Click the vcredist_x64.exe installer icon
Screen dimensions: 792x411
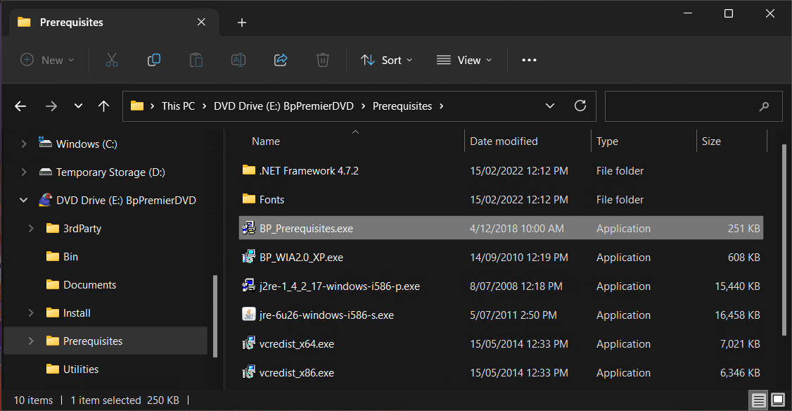pyautogui.click(x=248, y=343)
